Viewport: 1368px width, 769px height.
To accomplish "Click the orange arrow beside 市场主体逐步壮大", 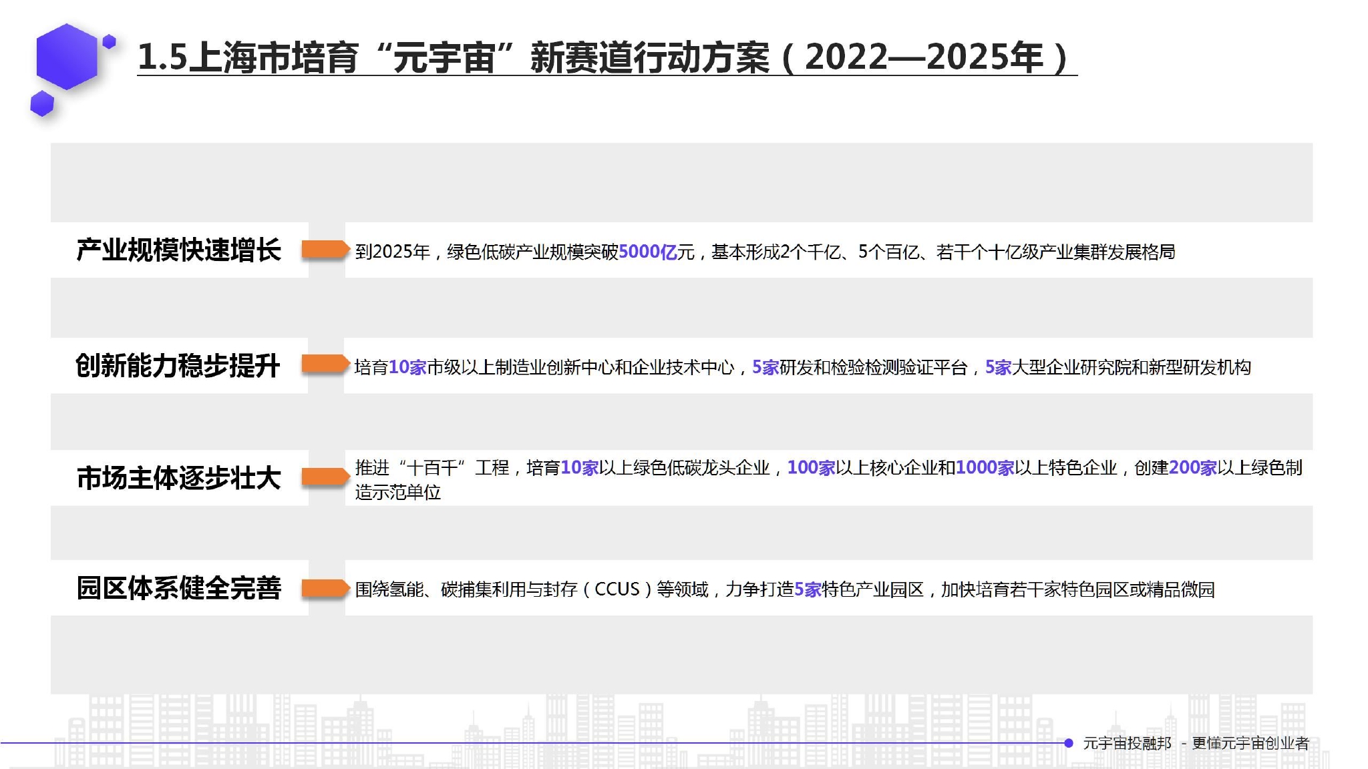I will click(326, 477).
